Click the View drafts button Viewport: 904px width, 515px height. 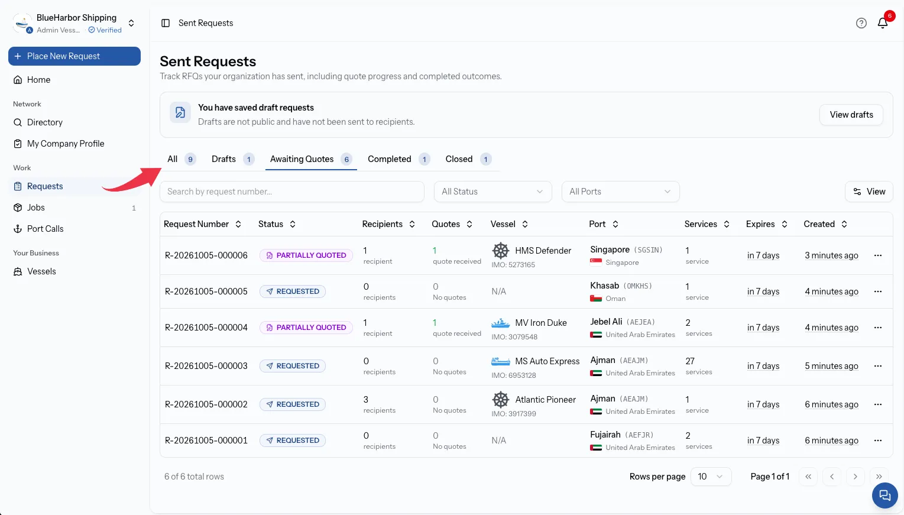point(851,115)
